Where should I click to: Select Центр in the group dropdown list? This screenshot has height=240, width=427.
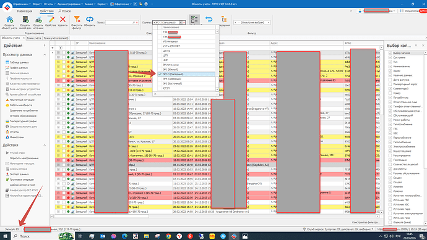click(186, 51)
